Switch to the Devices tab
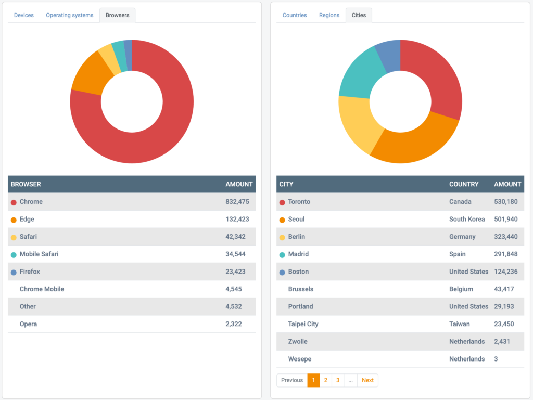 (23, 15)
